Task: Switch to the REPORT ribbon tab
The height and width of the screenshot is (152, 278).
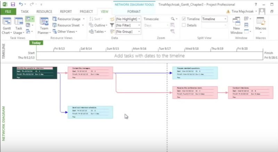Action: pyautogui.click(x=66, y=11)
